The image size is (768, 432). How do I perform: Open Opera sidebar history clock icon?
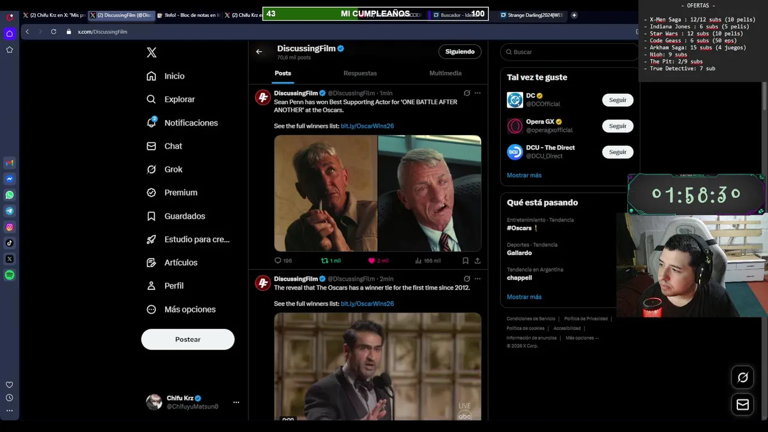click(x=10, y=398)
